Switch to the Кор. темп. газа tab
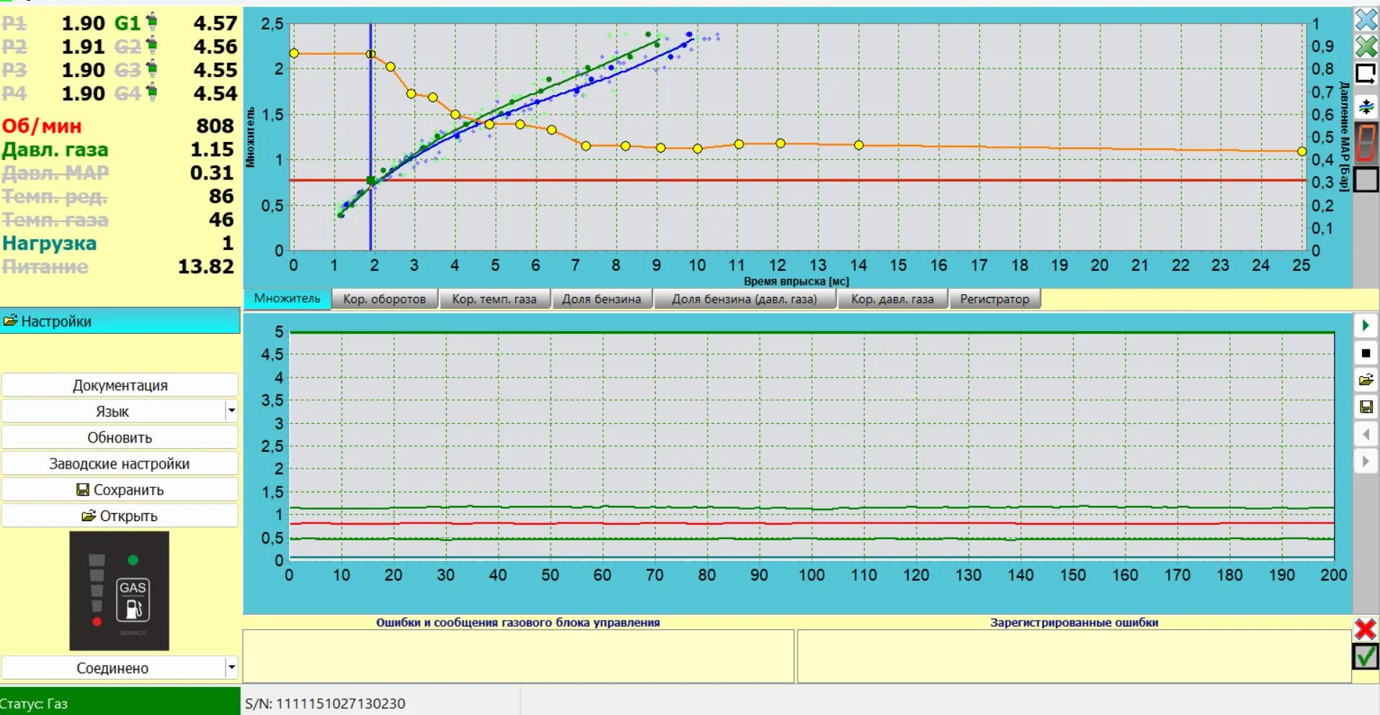The width and height of the screenshot is (1380, 715). pos(494,299)
